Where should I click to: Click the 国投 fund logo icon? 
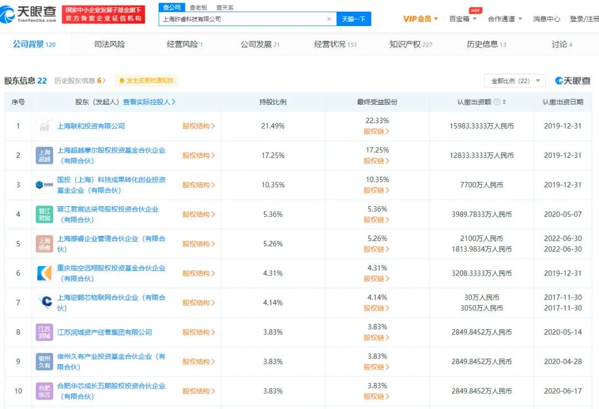[44, 185]
